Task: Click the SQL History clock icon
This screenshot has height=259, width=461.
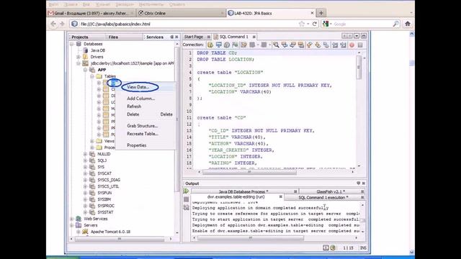Action: point(227,45)
